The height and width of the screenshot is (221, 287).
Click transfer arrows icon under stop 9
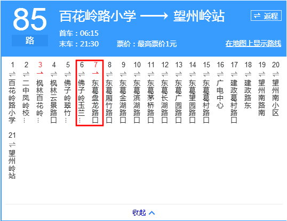[123, 74]
